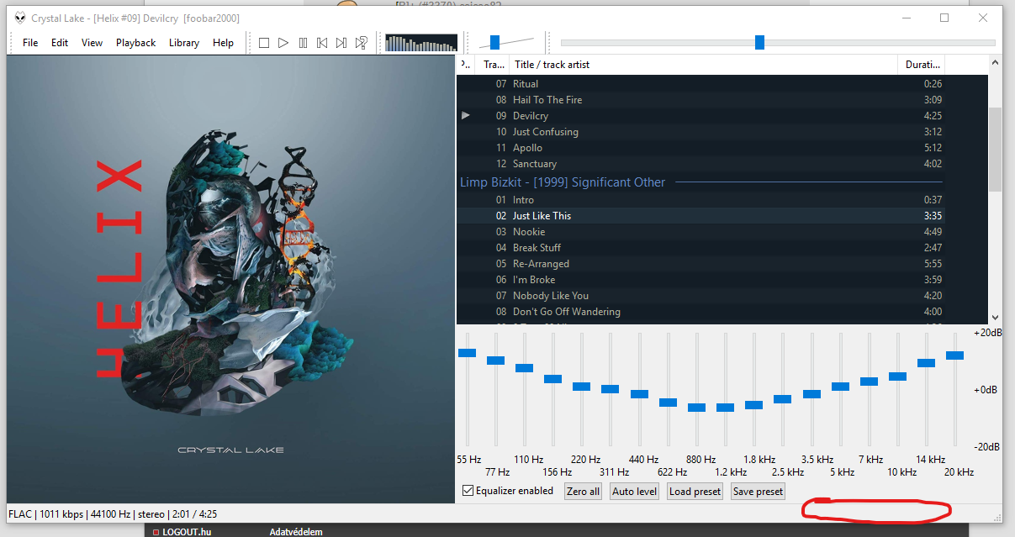Screen dimensions: 1015x537
Task: Skip to the next track
Action: [341, 43]
